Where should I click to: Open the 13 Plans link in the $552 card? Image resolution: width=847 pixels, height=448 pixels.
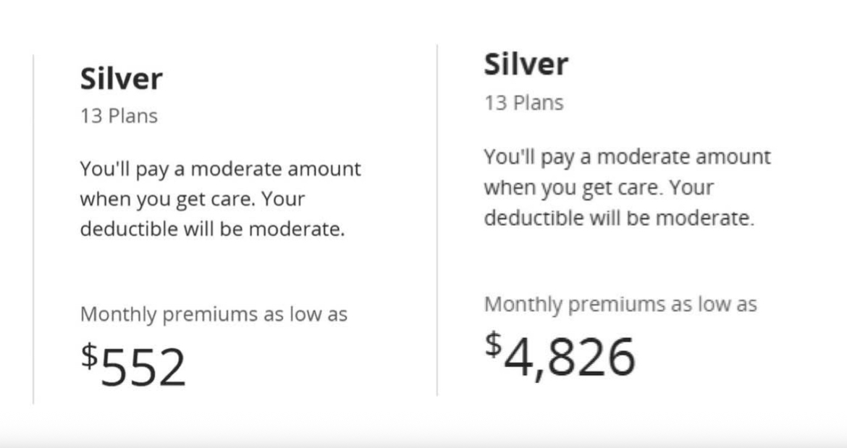(118, 116)
